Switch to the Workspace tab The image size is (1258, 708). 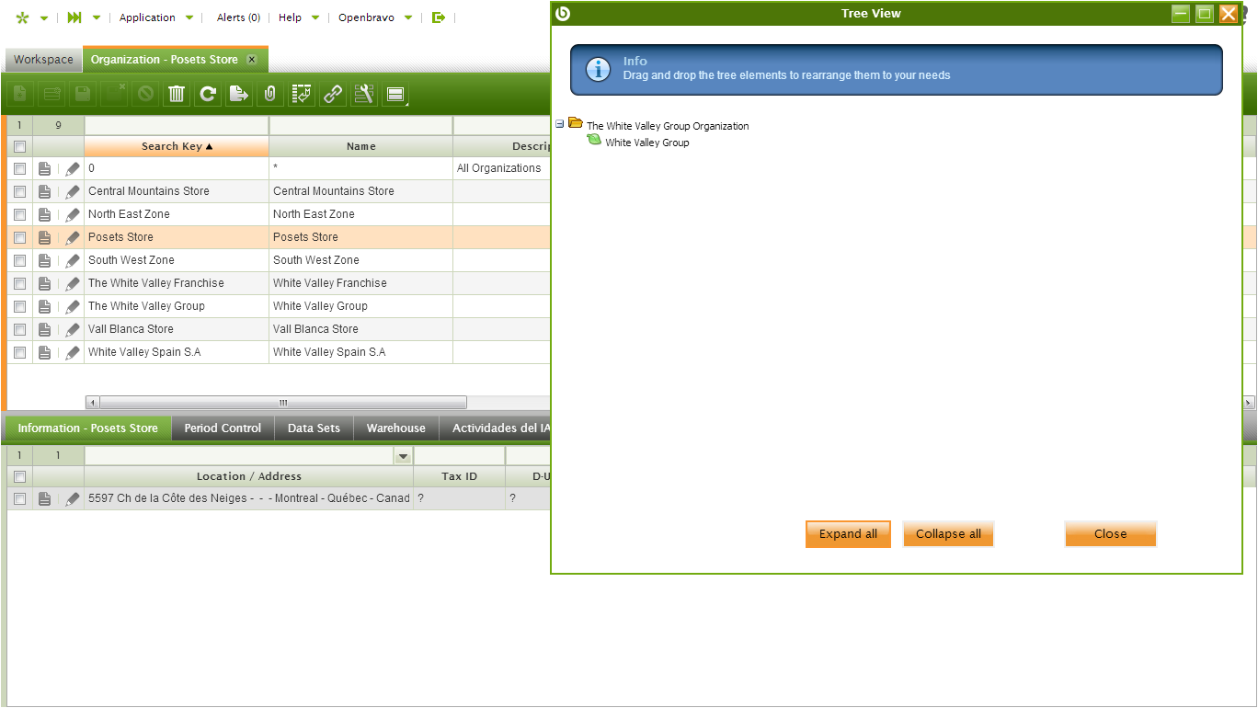[x=43, y=60]
